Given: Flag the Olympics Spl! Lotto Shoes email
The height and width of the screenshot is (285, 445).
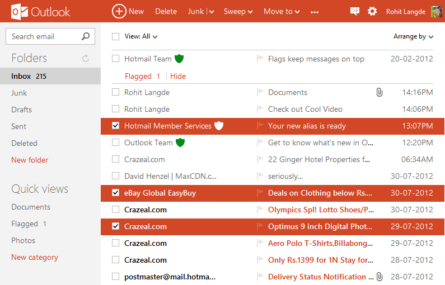Looking at the screenshot, I should click(x=260, y=210).
